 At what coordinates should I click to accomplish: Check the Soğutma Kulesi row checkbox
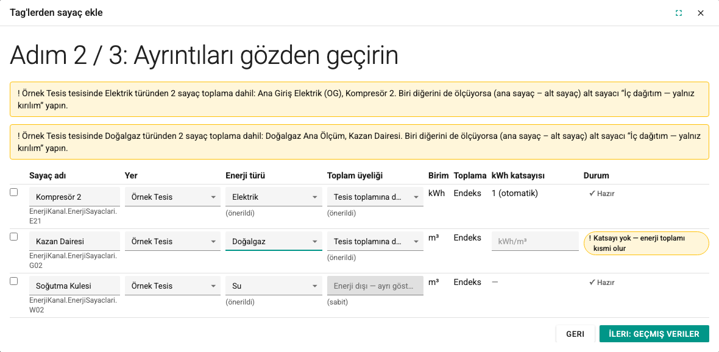14,281
